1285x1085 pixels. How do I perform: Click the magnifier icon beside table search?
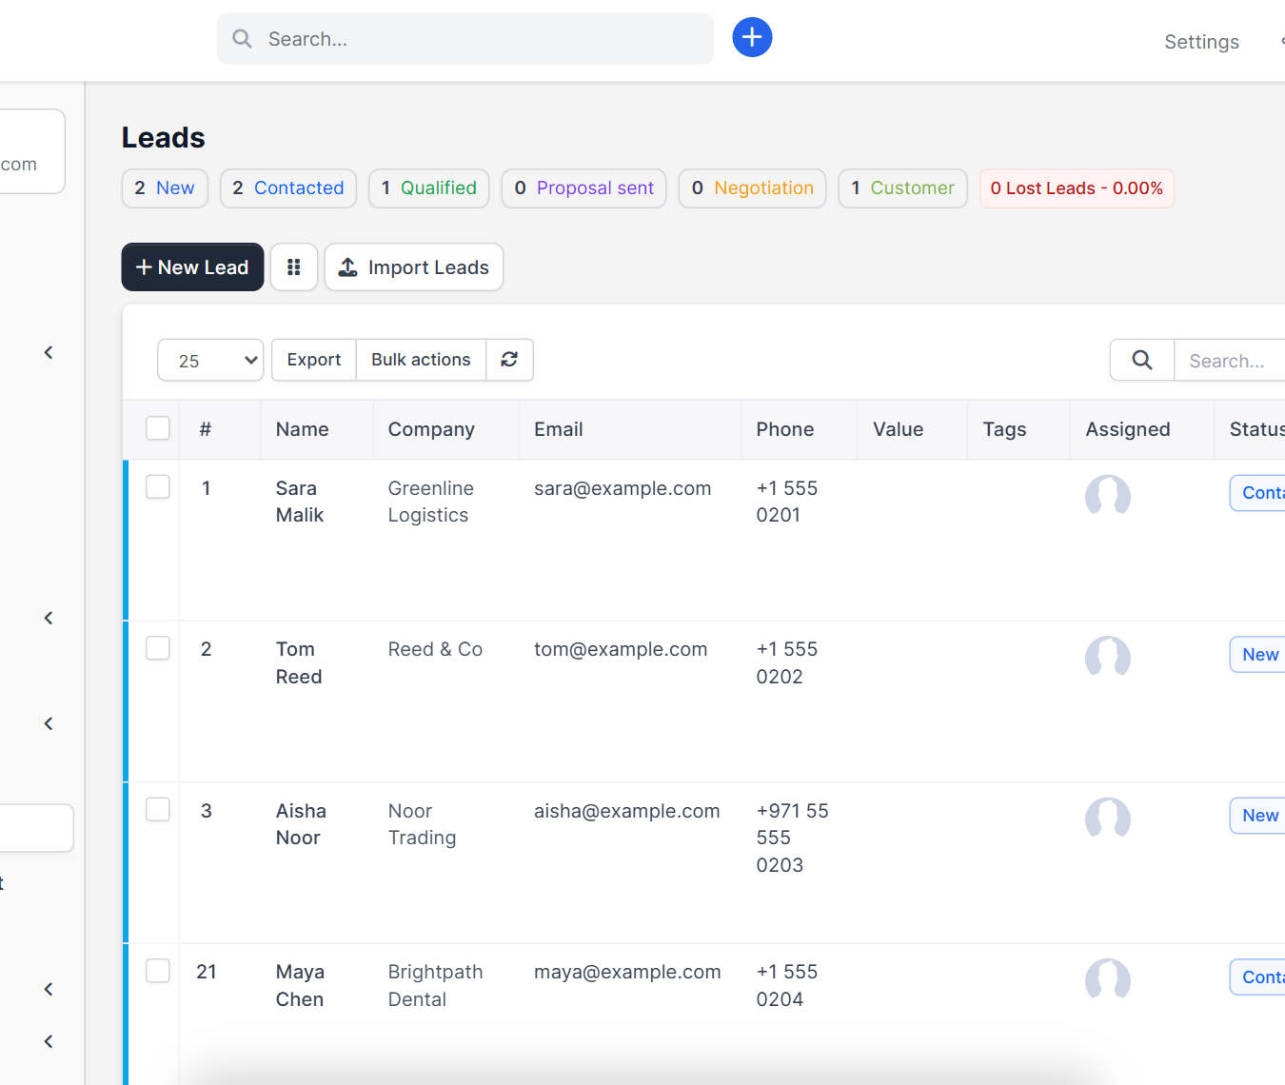[x=1142, y=360]
